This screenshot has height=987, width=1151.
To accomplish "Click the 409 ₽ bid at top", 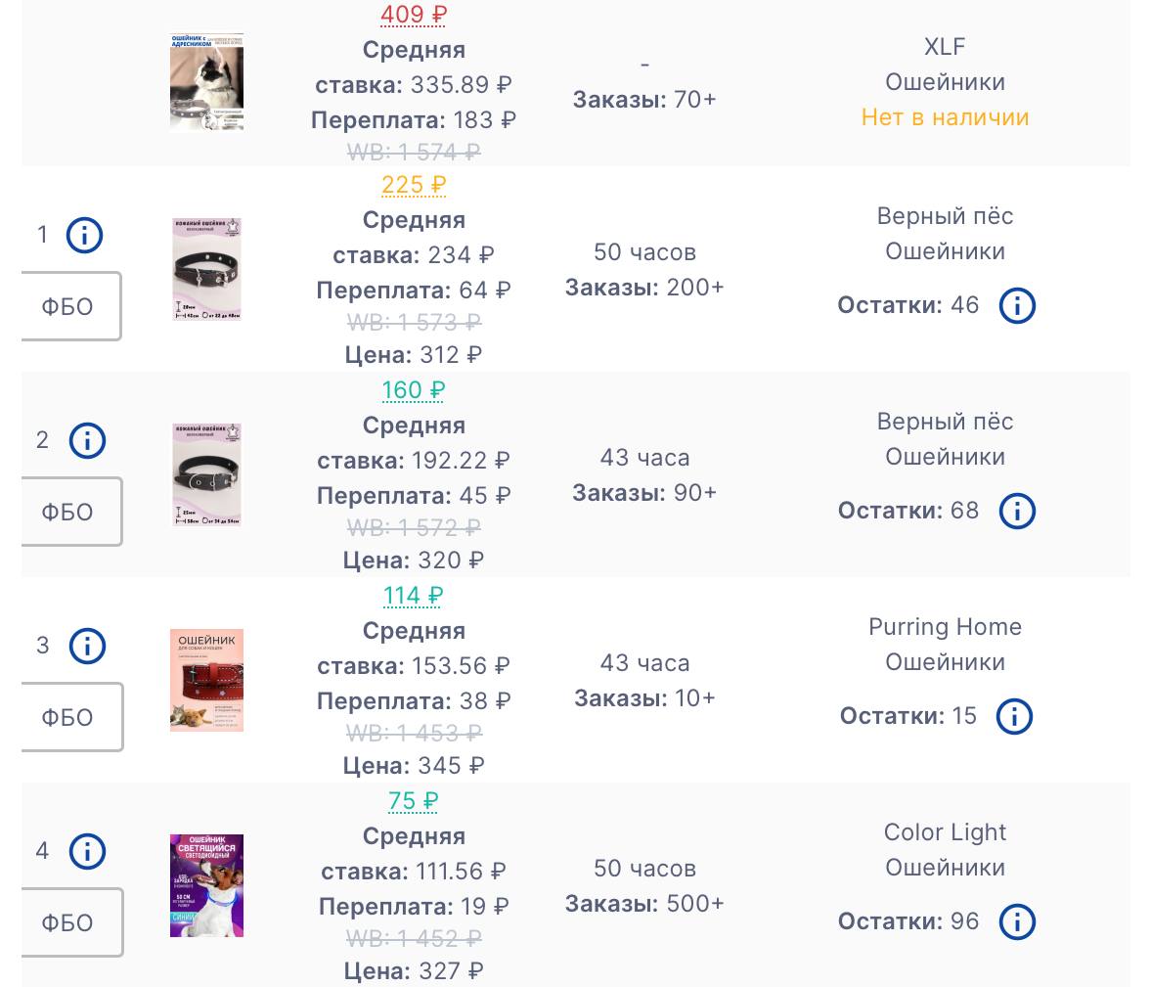I will coord(413,15).
